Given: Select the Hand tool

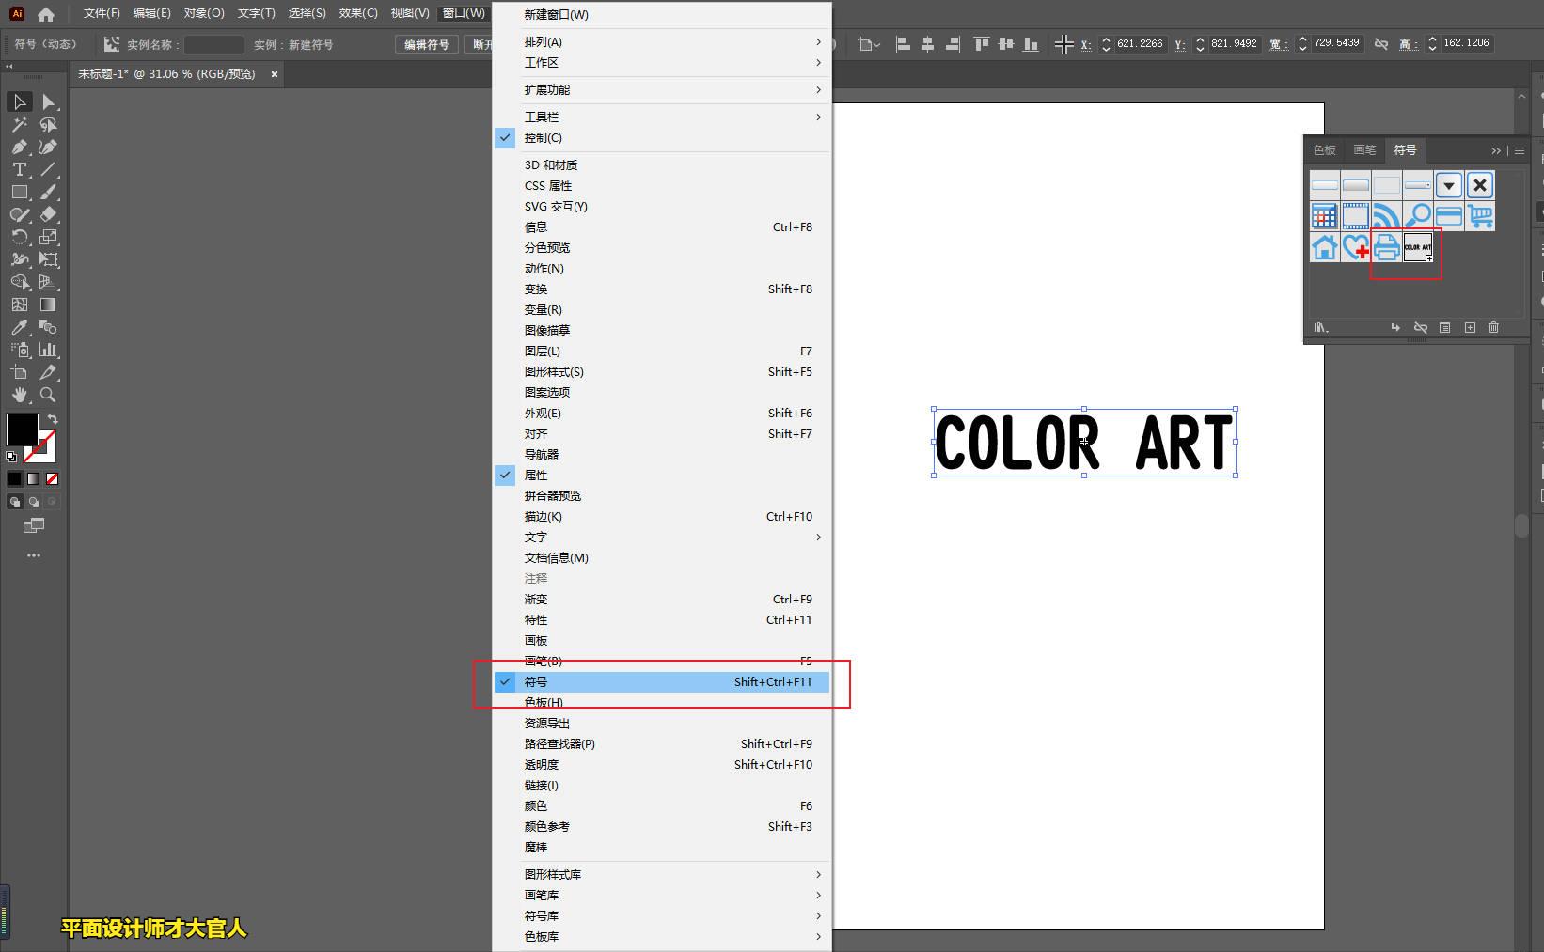Looking at the screenshot, I should click(19, 395).
